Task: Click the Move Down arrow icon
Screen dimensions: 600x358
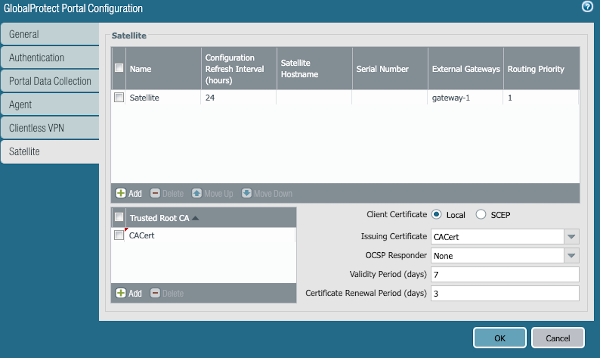Action: [x=247, y=193]
